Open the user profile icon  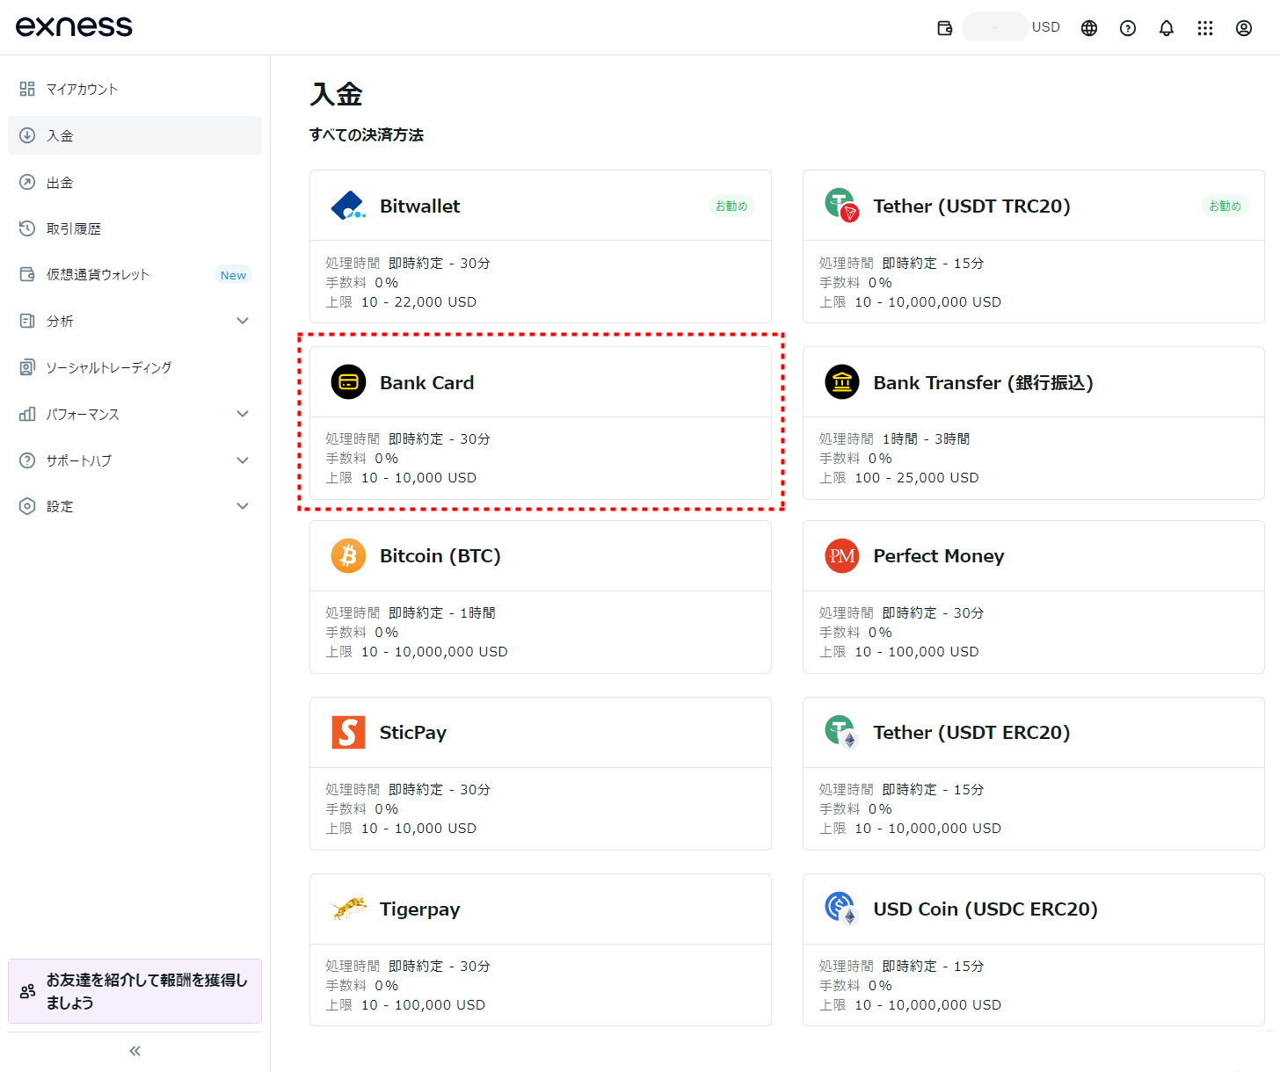click(x=1244, y=28)
